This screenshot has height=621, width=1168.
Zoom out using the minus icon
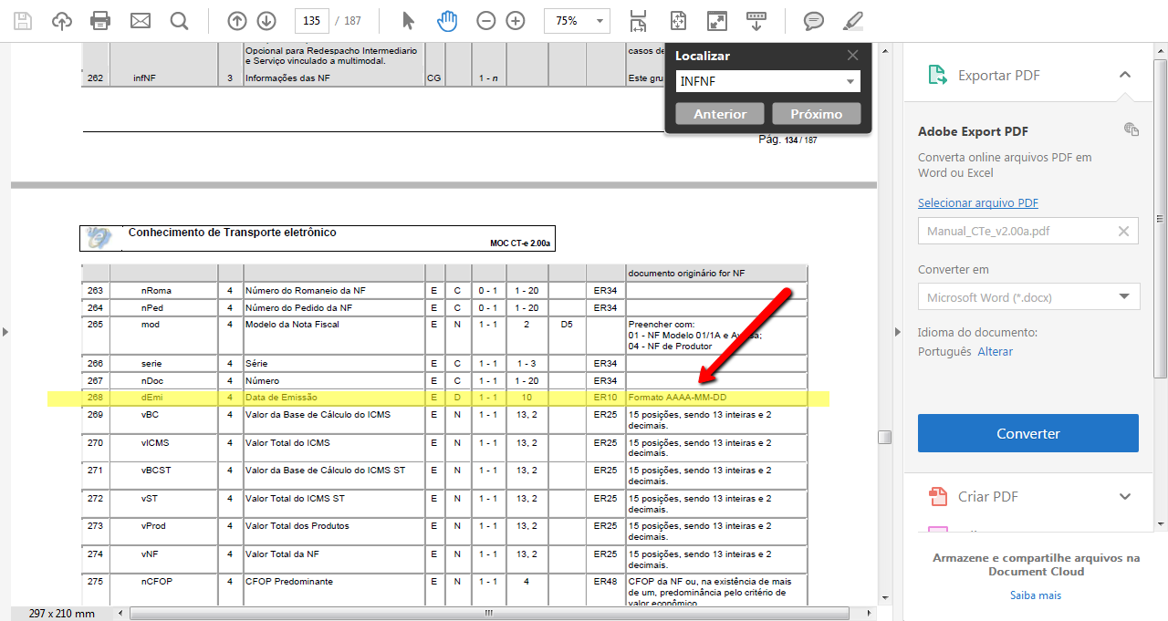[x=486, y=20]
